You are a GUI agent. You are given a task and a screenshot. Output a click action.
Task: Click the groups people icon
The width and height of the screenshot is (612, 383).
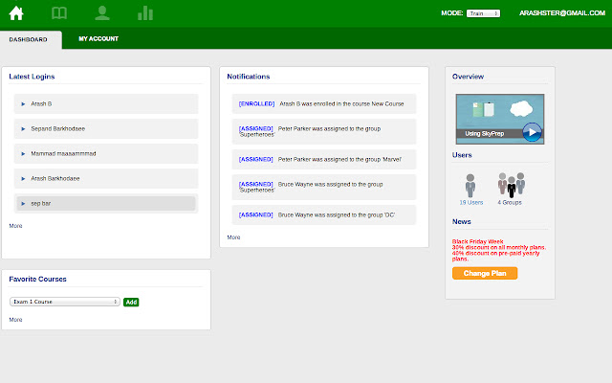[512, 185]
